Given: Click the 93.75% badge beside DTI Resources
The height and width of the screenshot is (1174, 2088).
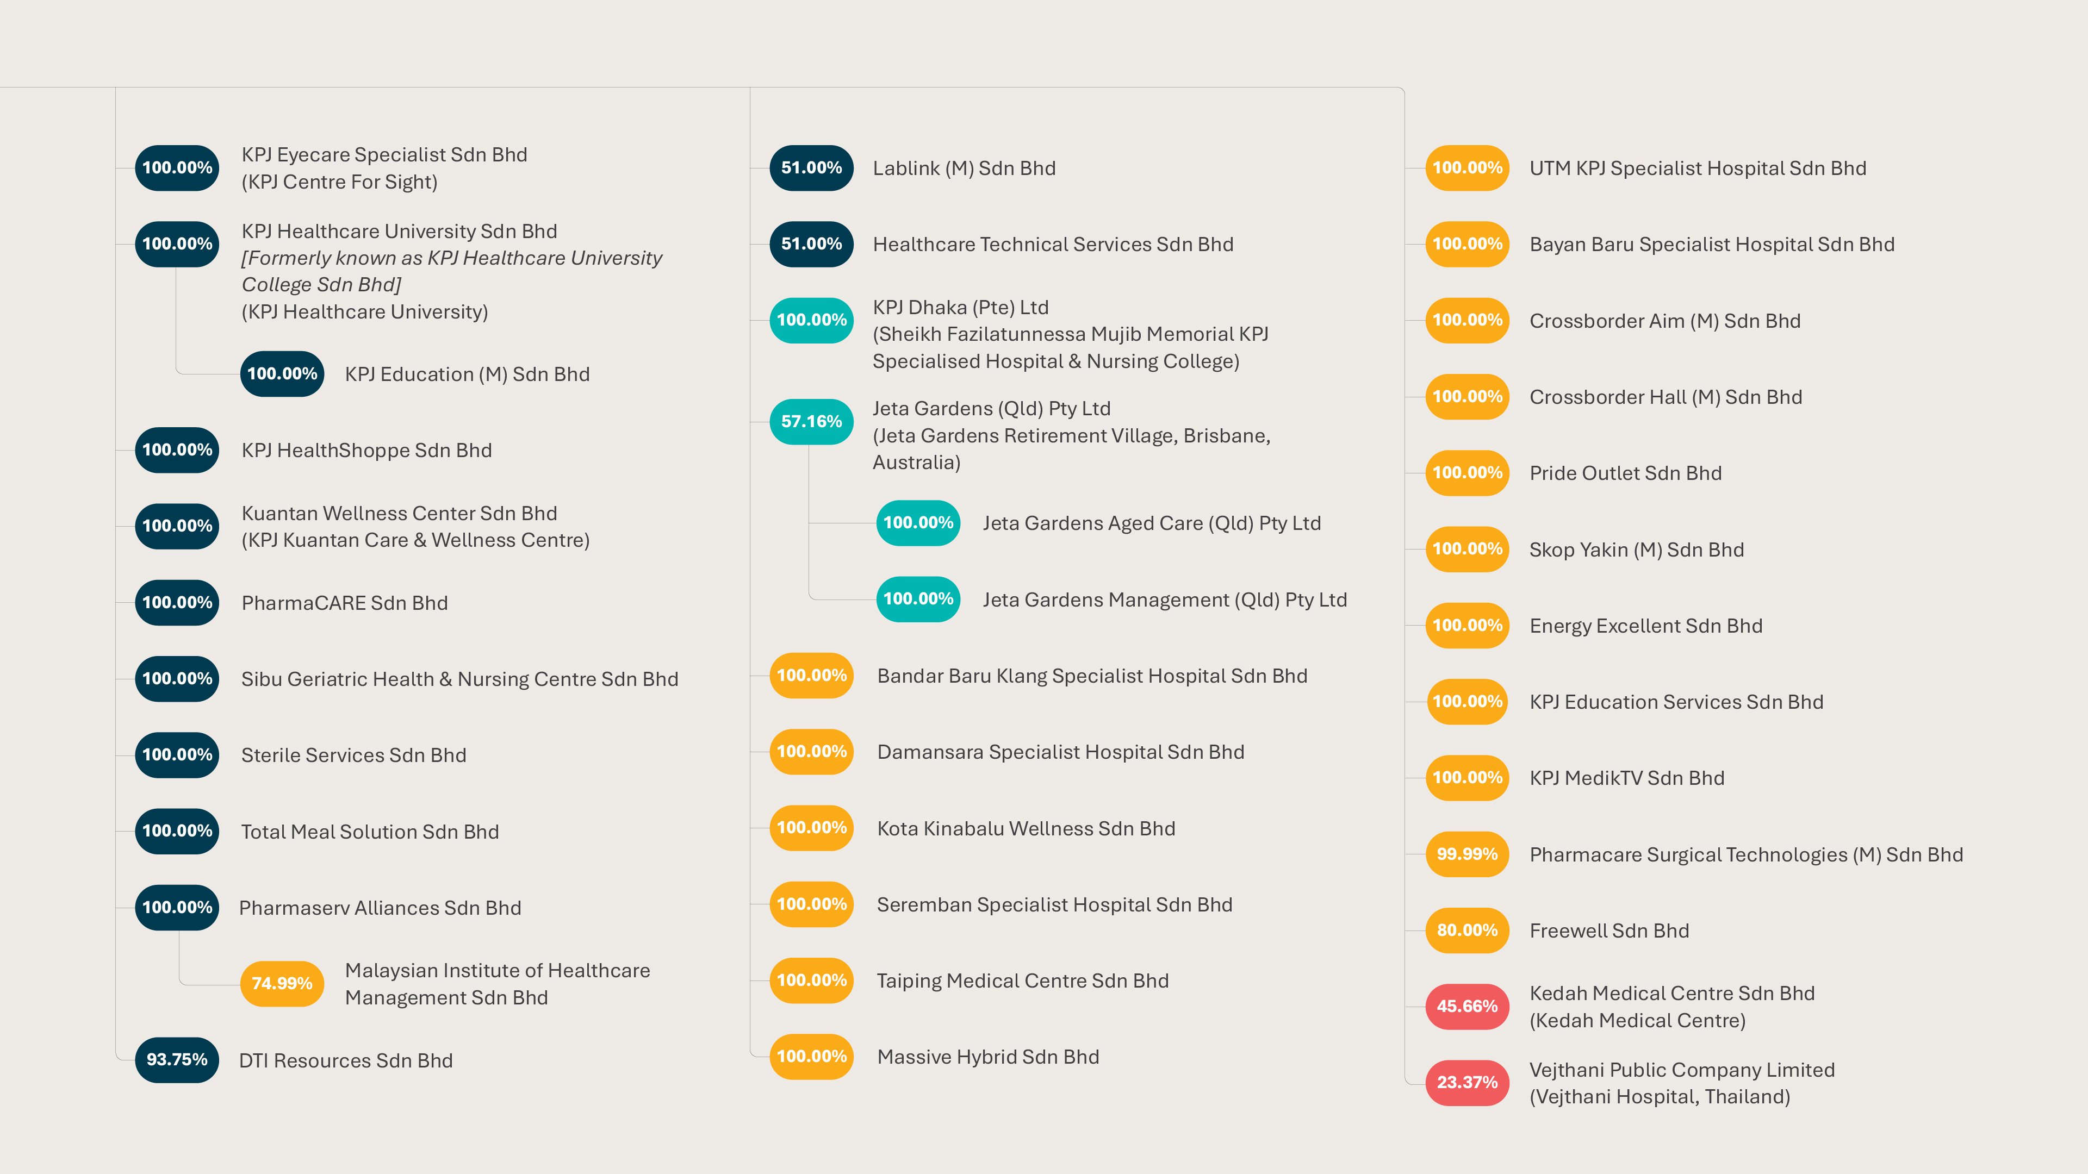Looking at the screenshot, I should [x=177, y=1060].
